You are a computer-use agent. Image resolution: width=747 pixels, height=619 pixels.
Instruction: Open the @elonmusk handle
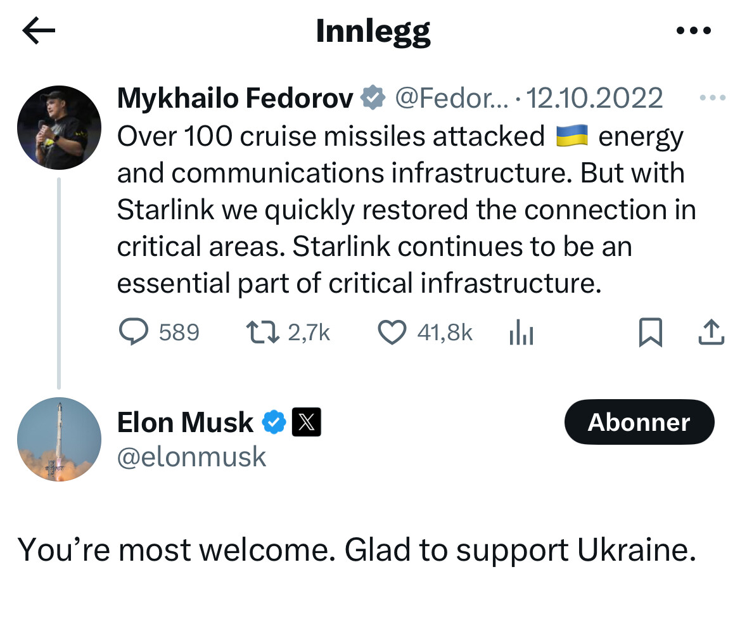click(191, 456)
